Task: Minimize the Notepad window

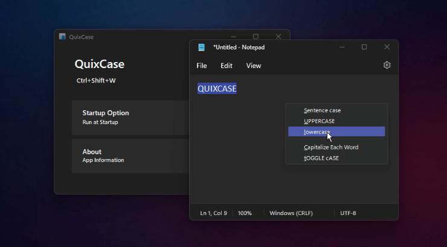Action: point(342,47)
